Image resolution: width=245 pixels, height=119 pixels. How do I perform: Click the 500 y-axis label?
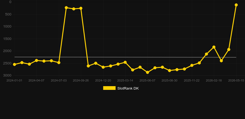[8, 14]
